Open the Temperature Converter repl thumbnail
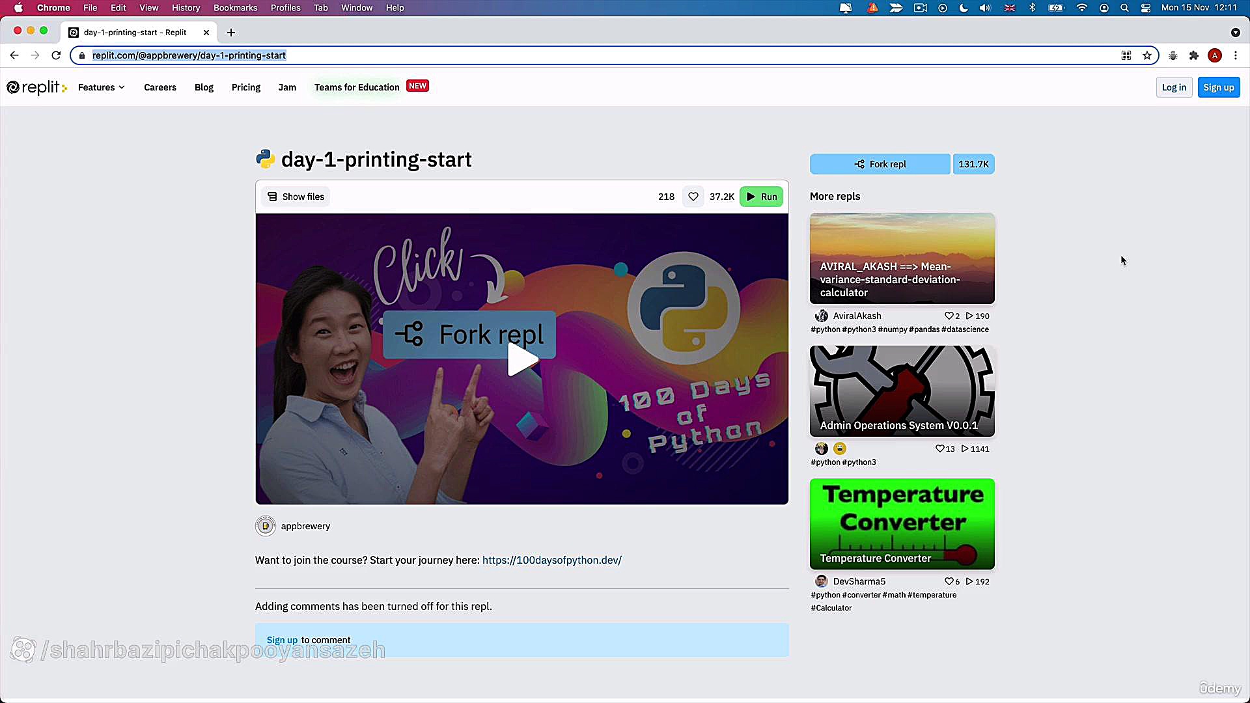This screenshot has width=1250, height=703. pyautogui.click(x=902, y=524)
